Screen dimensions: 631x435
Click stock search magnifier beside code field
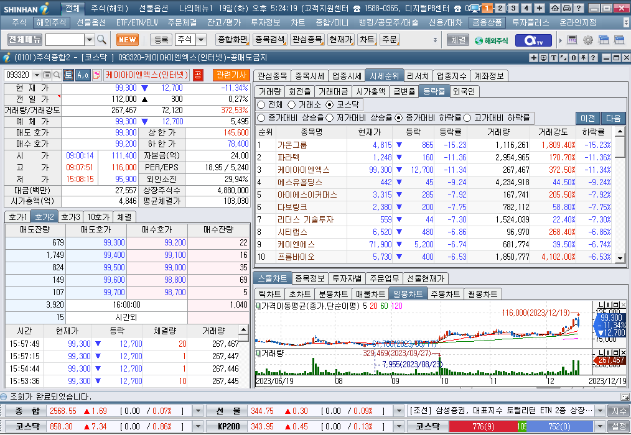coord(57,75)
